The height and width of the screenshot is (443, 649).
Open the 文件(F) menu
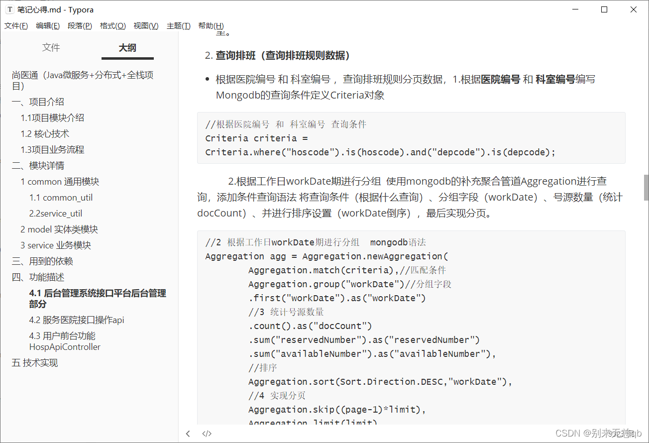[16, 26]
